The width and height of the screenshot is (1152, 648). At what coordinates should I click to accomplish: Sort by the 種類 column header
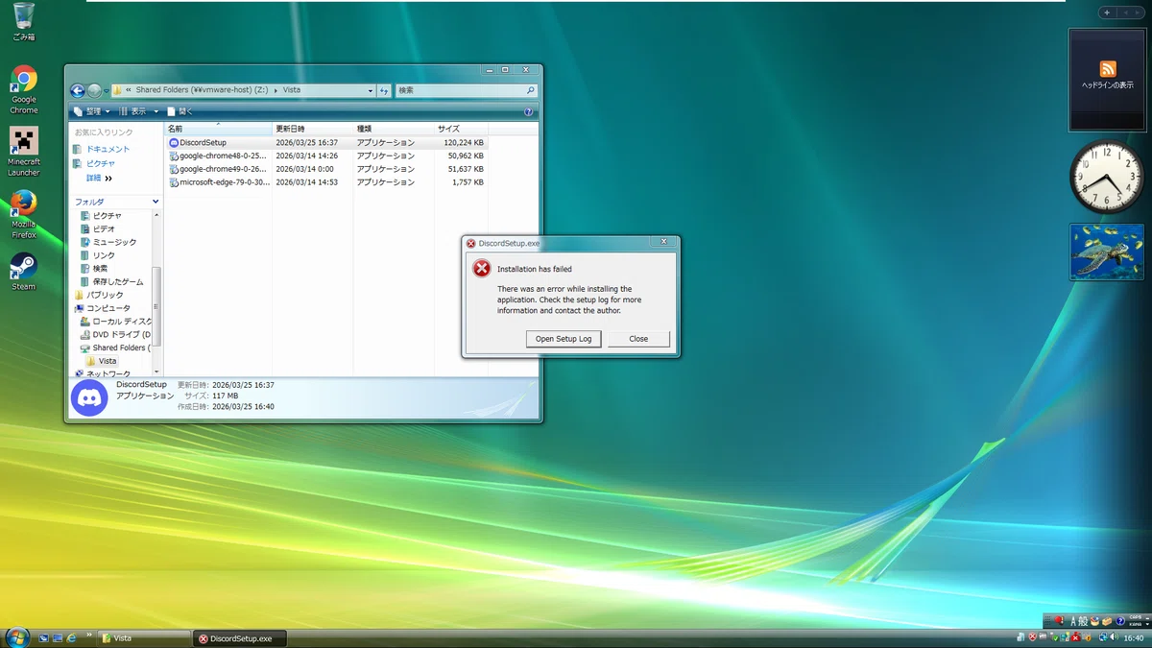[394, 128]
